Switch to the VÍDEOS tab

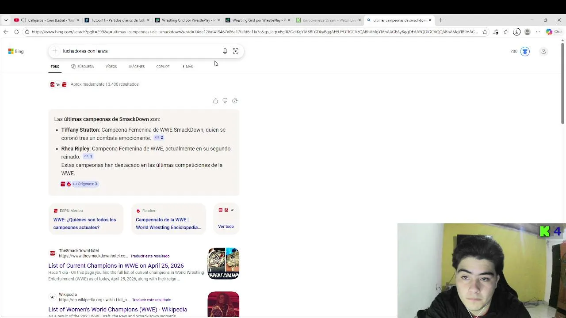pos(111,66)
